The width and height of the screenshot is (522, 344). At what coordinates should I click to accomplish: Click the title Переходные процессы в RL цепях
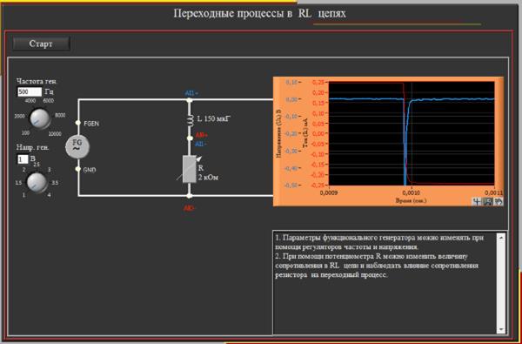point(259,14)
